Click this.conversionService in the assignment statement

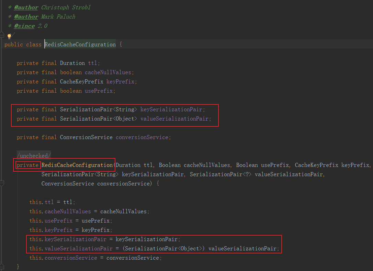pos(63,258)
